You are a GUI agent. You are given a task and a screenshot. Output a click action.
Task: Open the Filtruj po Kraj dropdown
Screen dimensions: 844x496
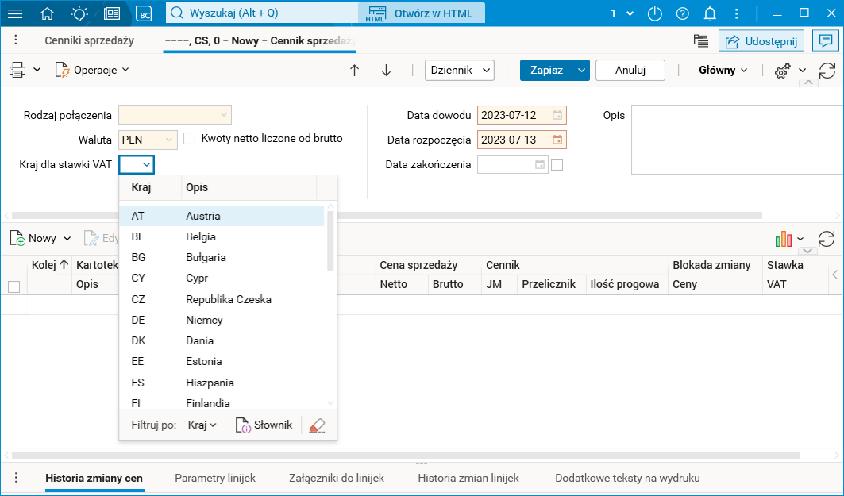(x=202, y=425)
